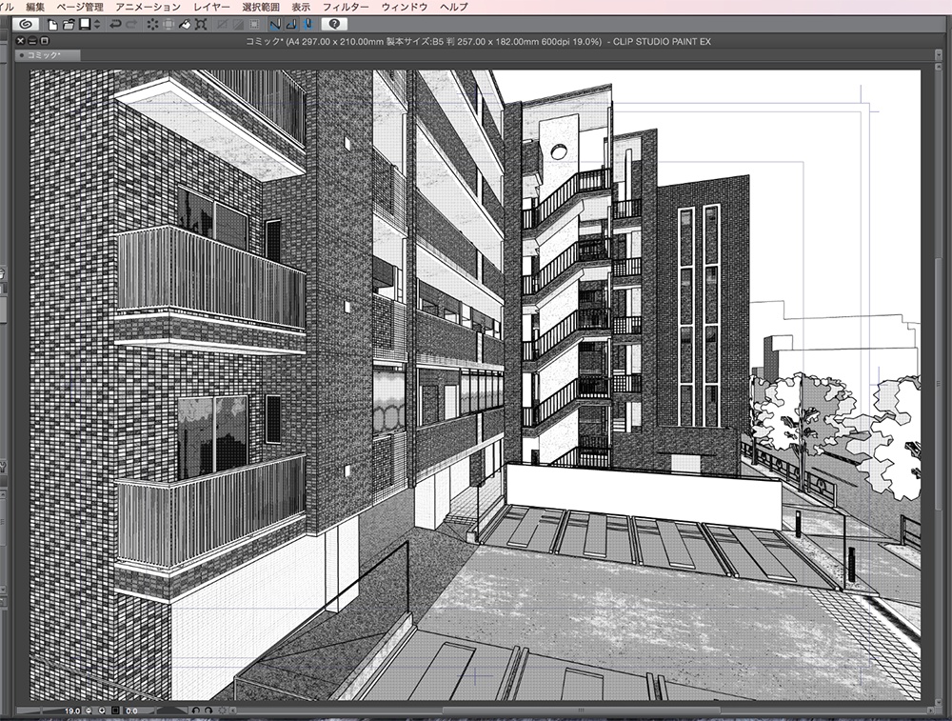
Task: Expand the dropdown beside the Save icon
Action: click(x=95, y=25)
